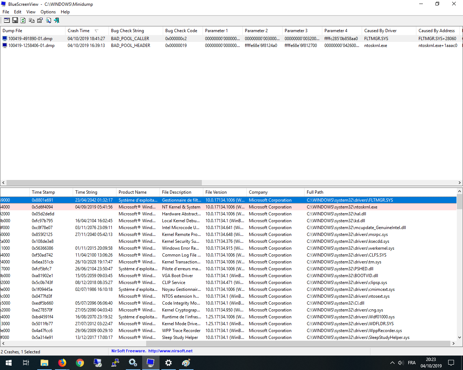
Task: Sort by Caused By Address column header
Action: tap(438, 31)
